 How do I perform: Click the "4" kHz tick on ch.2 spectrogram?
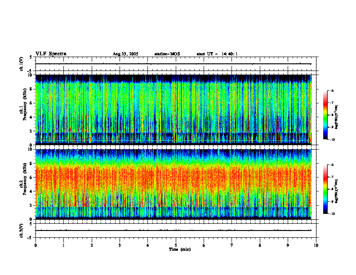(x=31, y=191)
